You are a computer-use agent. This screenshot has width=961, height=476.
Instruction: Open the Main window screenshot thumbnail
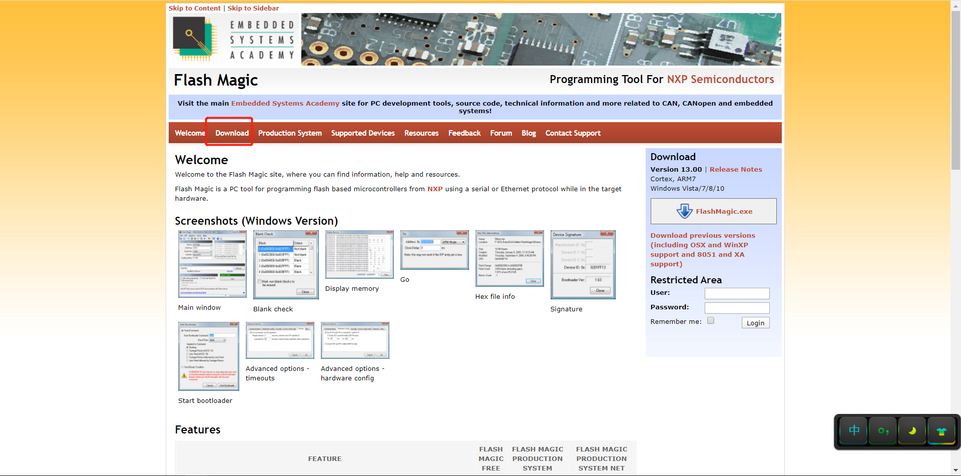coord(212,264)
